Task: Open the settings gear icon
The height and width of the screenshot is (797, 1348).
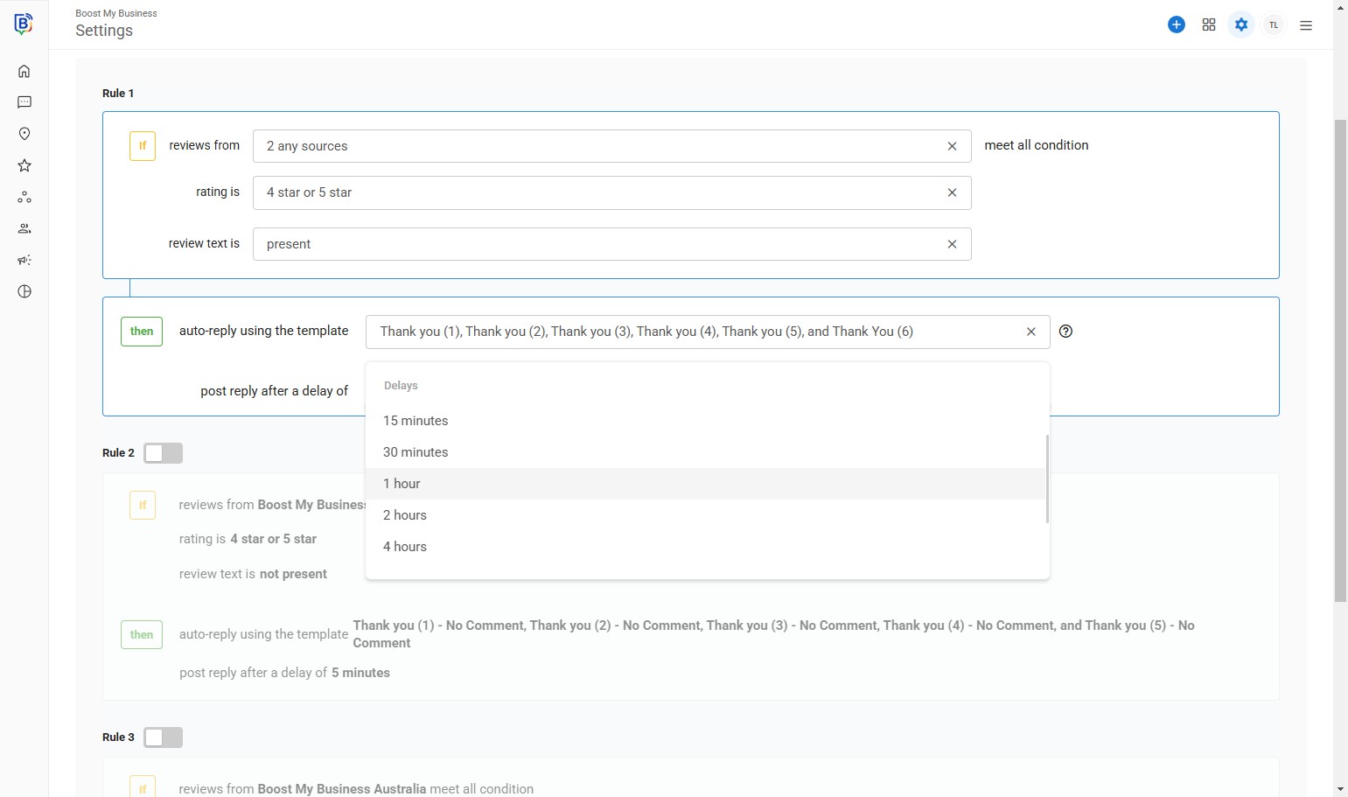Action: [1241, 24]
